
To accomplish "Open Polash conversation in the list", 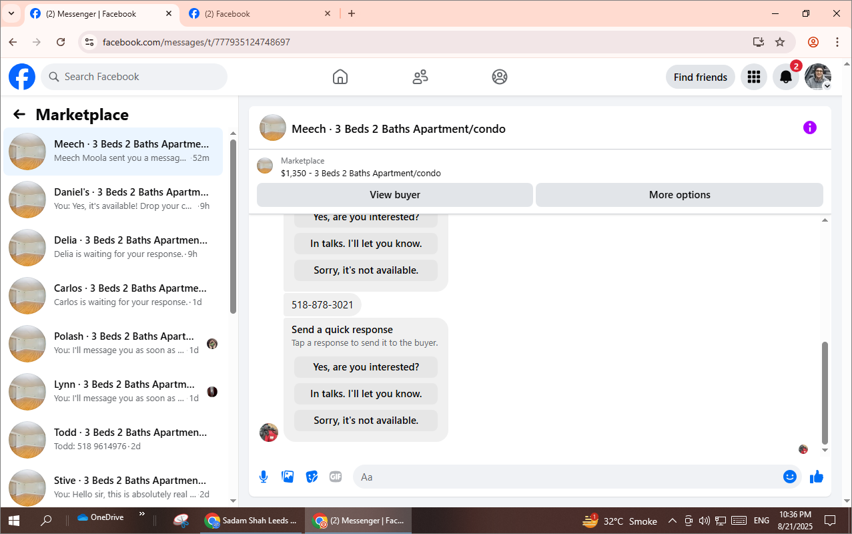I will click(113, 344).
